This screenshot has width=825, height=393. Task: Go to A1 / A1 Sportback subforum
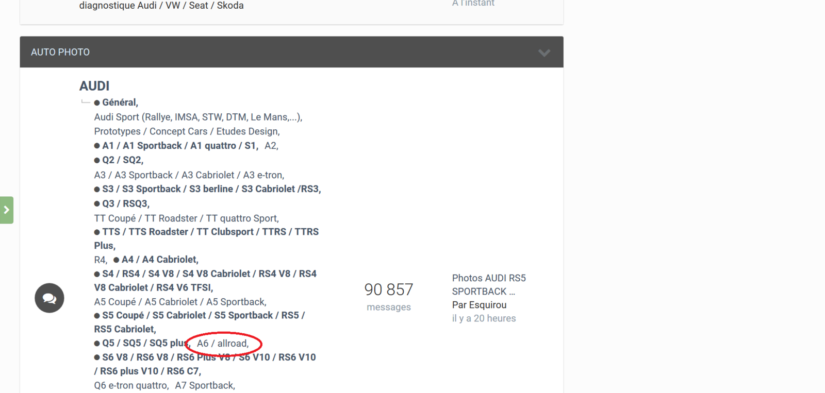pyautogui.click(x=180, y=146)
